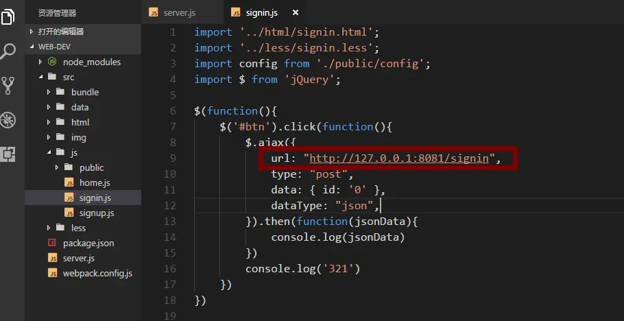Expand the img folder arrow
The width and height of the screenshot is (624, 321).
[49, 137]
